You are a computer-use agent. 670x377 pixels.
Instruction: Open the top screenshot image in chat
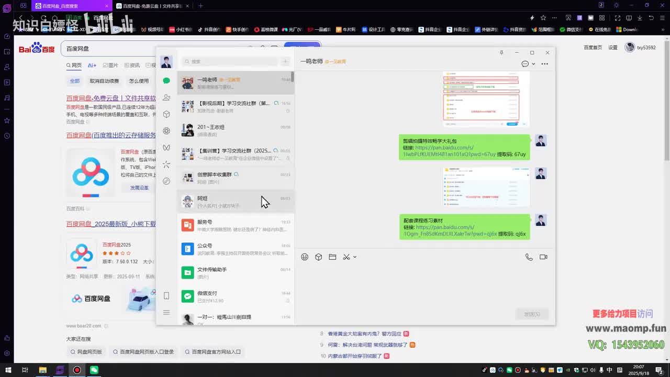pos(486,99)
